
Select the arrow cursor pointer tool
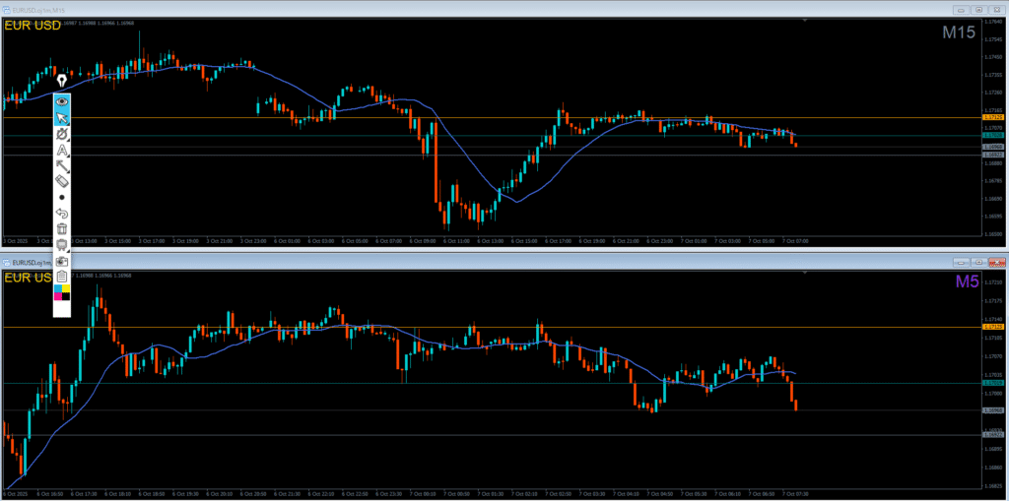[62, 118]
